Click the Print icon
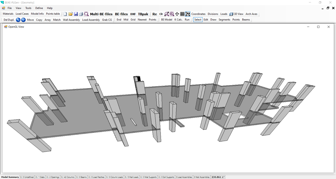Screen dimensions: 336x179 coord(81,14)
